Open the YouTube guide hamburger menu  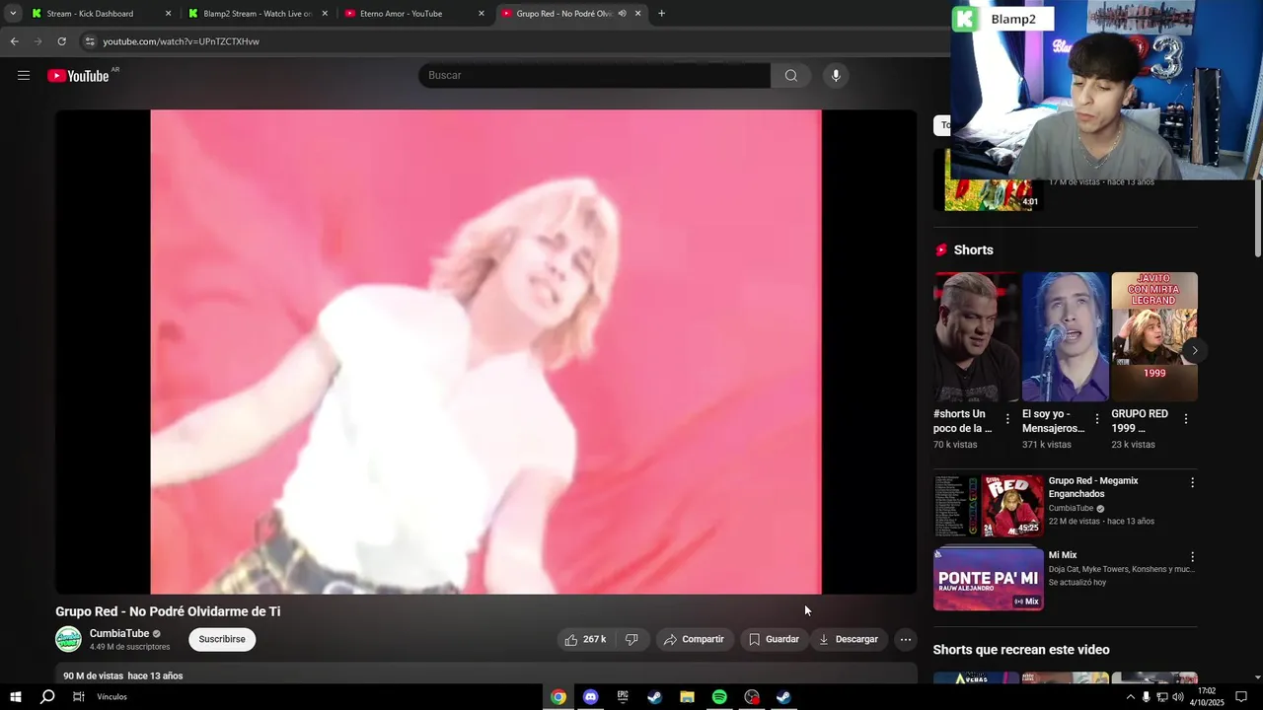coord(24,76)
